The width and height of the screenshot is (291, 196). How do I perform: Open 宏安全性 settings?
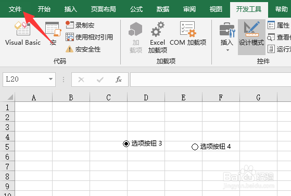(83, 49)
